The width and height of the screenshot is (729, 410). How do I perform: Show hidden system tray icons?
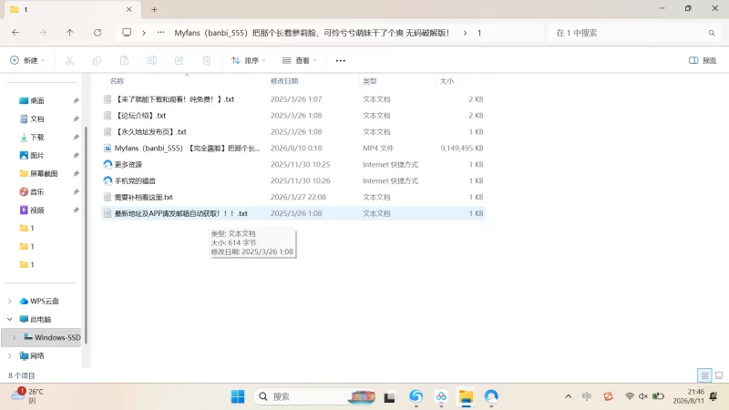pyautogui.click(x=568, y=396)
